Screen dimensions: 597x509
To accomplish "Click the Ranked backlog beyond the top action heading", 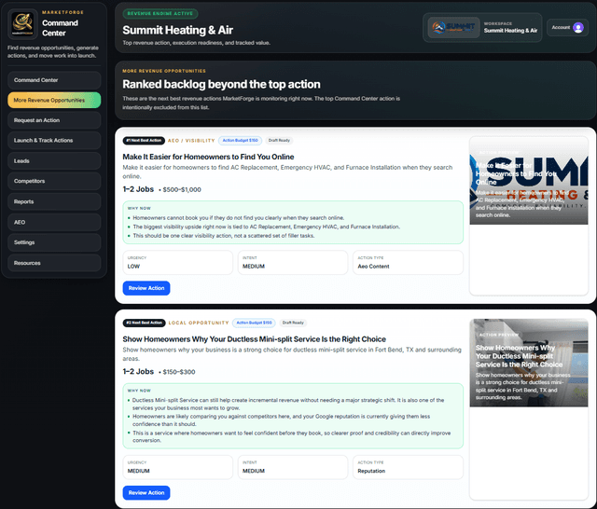I will pyautogui.click(x=221, y=84).
